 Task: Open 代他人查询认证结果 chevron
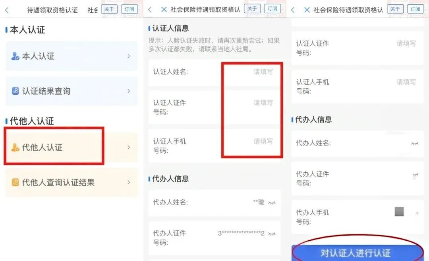[x=129, y=182]
